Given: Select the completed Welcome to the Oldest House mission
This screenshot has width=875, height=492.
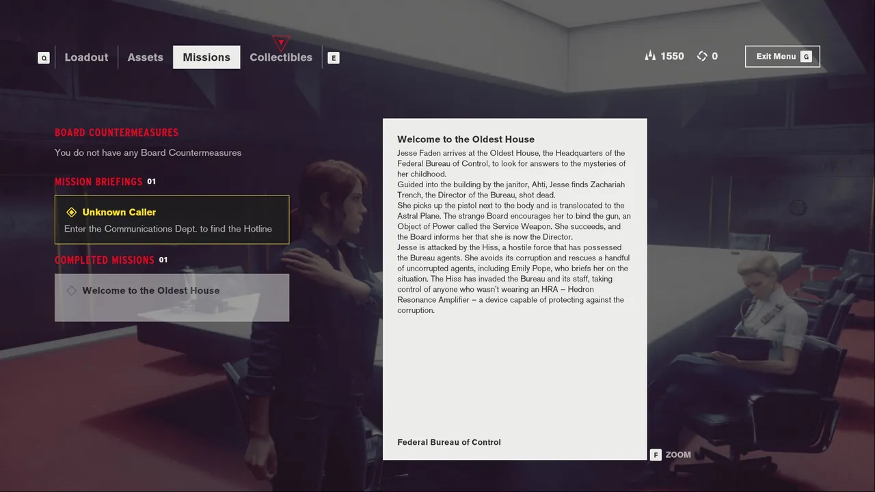Looking at the screenshot, I should tap(172, 298).
